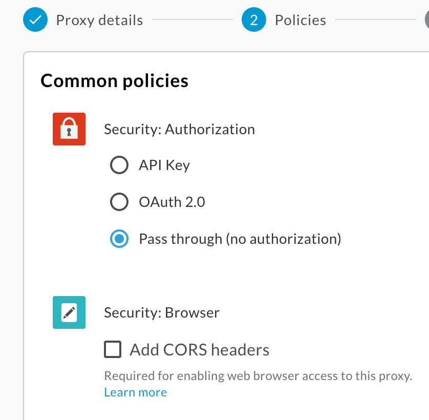Click the blue step 2 circle icon
This screenshot has height=420, width=429.
pos(254,19)
